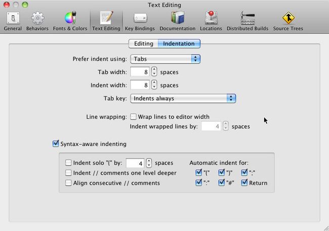Select the Indentation tab
329x231 pixels.
(179, 43)
